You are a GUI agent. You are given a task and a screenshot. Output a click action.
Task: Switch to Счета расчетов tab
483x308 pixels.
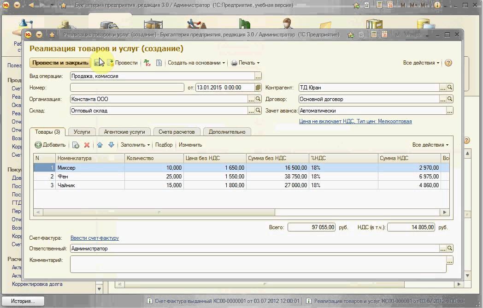tap(177, 132)
